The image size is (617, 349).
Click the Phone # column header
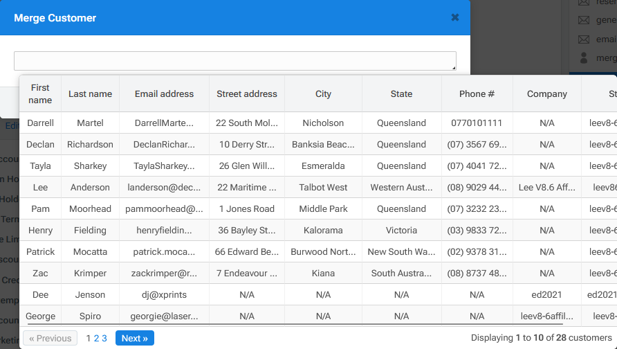pyautogui.click(x=477, y=93)
